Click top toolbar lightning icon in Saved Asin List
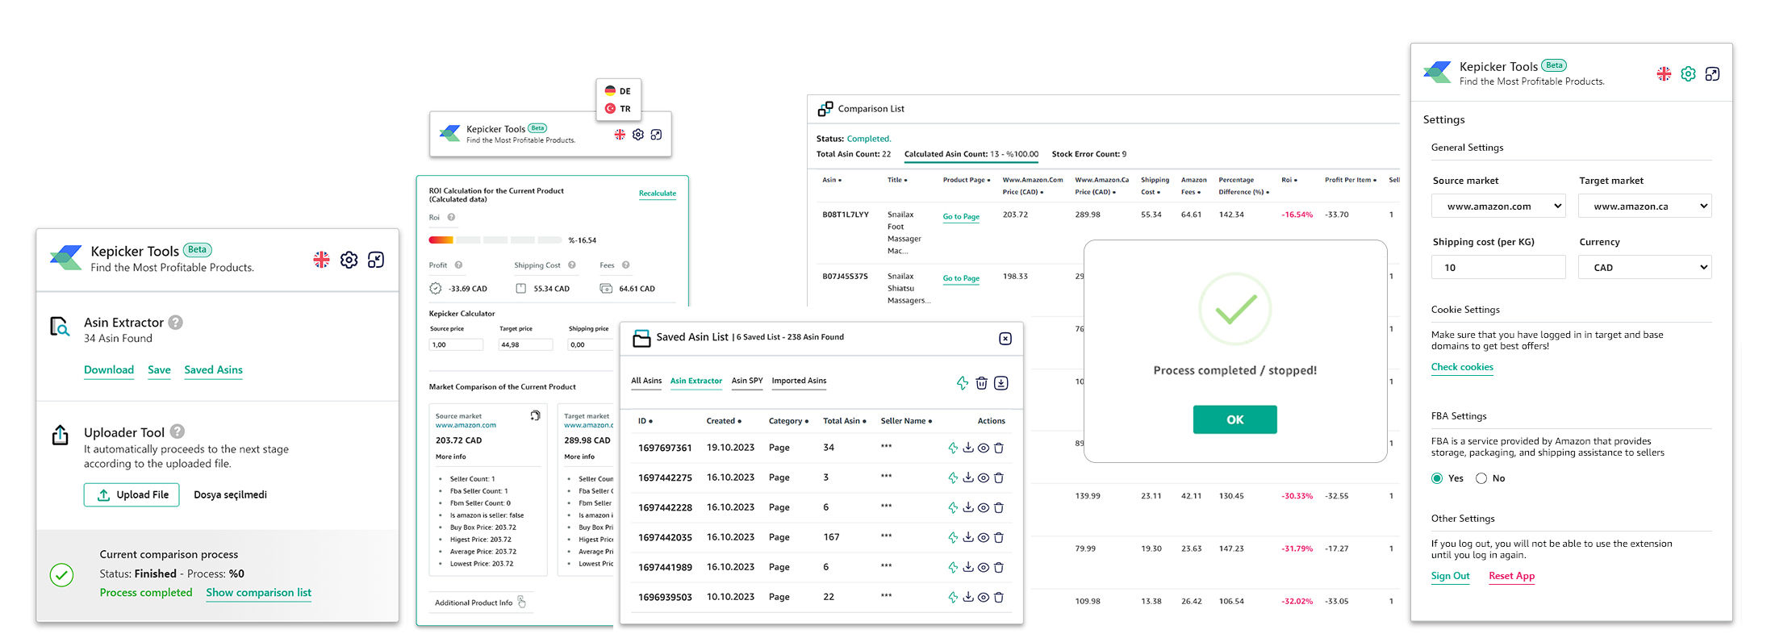Image resolution: width=1767 pixels, height=638 pixels. click(963, 383)
